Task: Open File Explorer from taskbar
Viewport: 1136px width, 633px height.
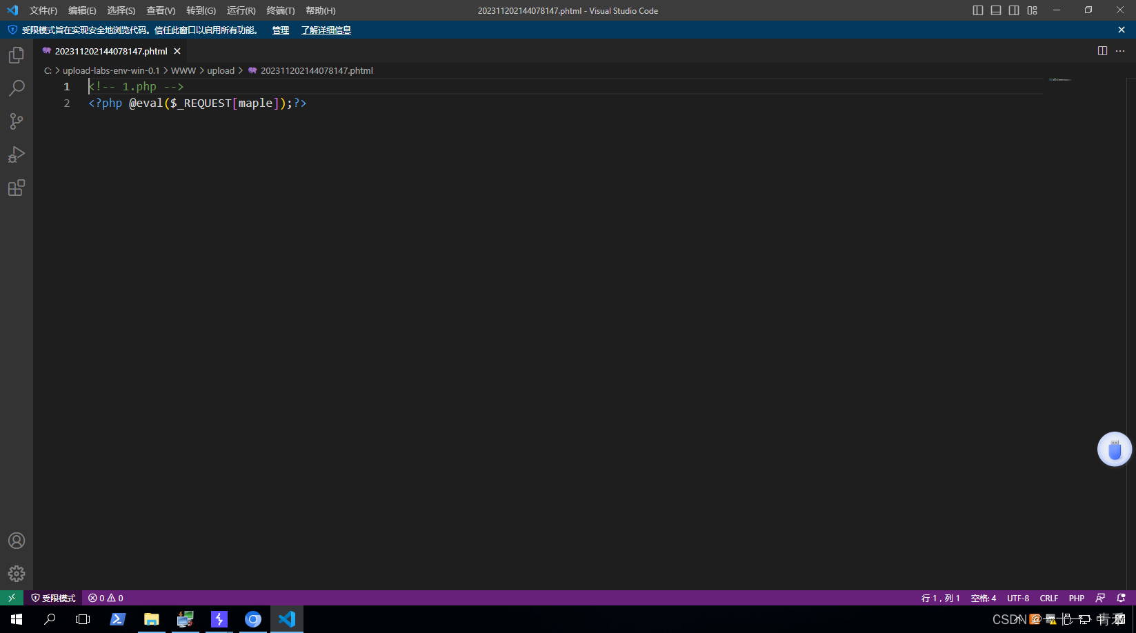Action: [x=152, y=619]
